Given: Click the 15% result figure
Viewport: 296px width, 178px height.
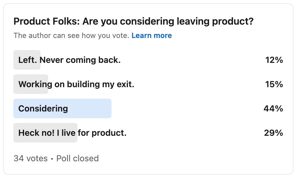Looking at the screenshot, I should tap(274, 84).
